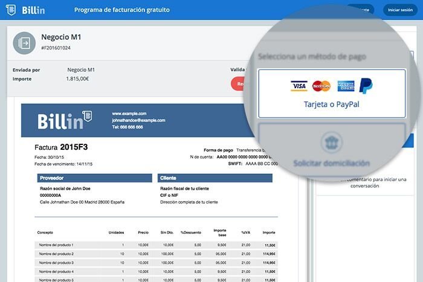The width and height of the screenshot is (423, 282).
Task: Click the Negocio M1 title
Action: tap(61, 37)
